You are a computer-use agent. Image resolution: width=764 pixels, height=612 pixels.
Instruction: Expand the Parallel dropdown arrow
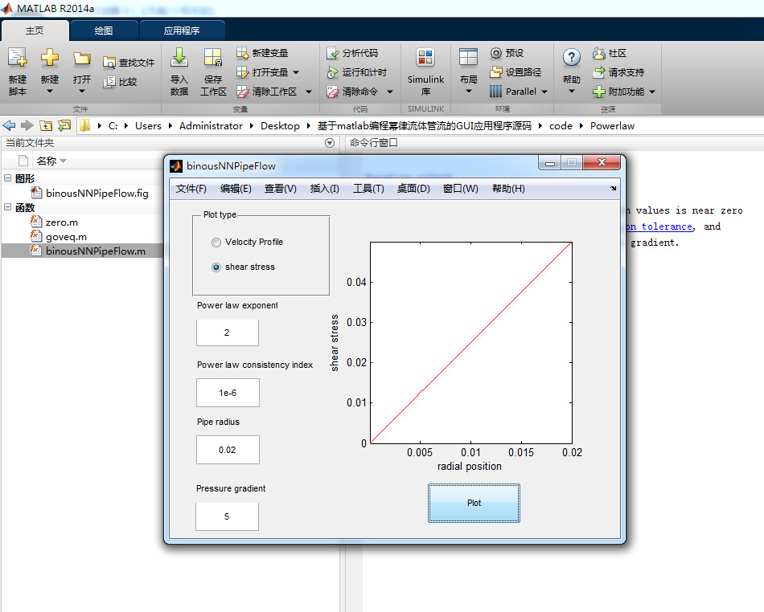pyautogui.click(x=544, y=92)
